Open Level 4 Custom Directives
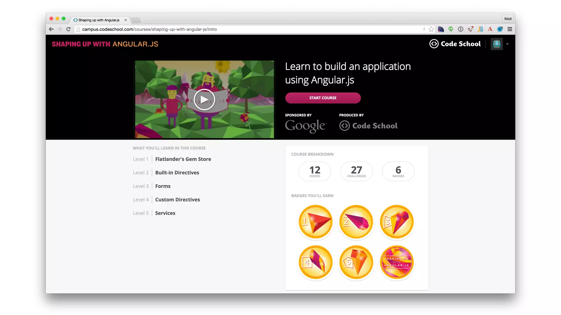Viewport: 561px width, 315px height. pos(166,200)
